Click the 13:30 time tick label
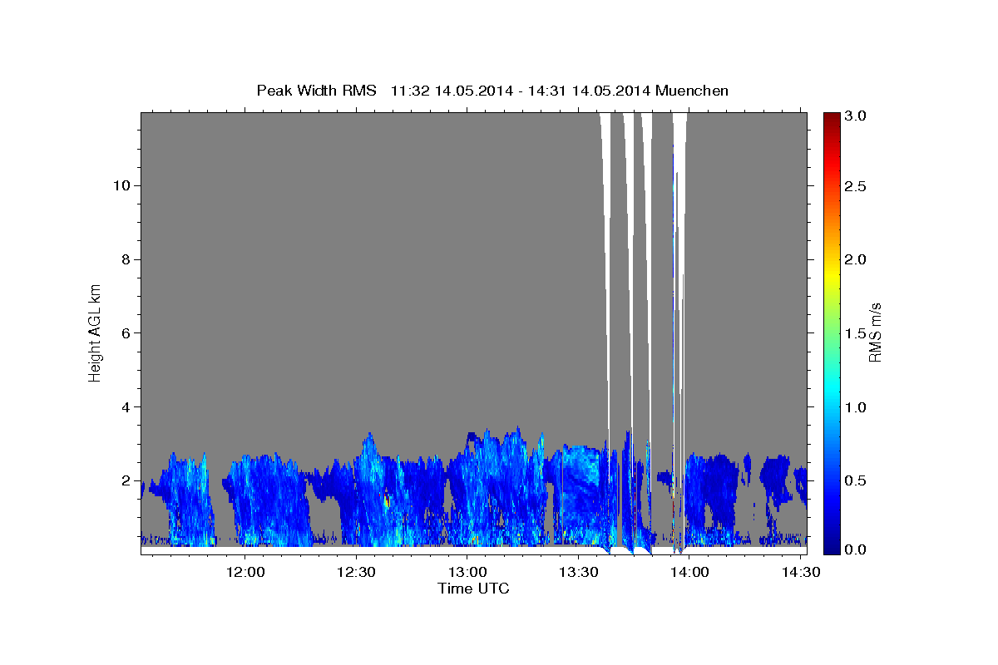Image resolution: width=998 pixels, height=665 pixels. (x=579, y=572)
